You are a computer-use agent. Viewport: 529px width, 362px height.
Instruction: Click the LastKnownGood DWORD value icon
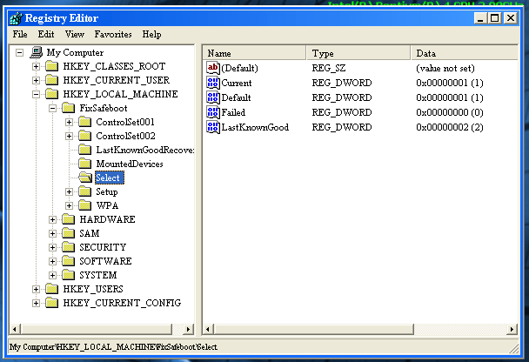[x=213, y=127]
